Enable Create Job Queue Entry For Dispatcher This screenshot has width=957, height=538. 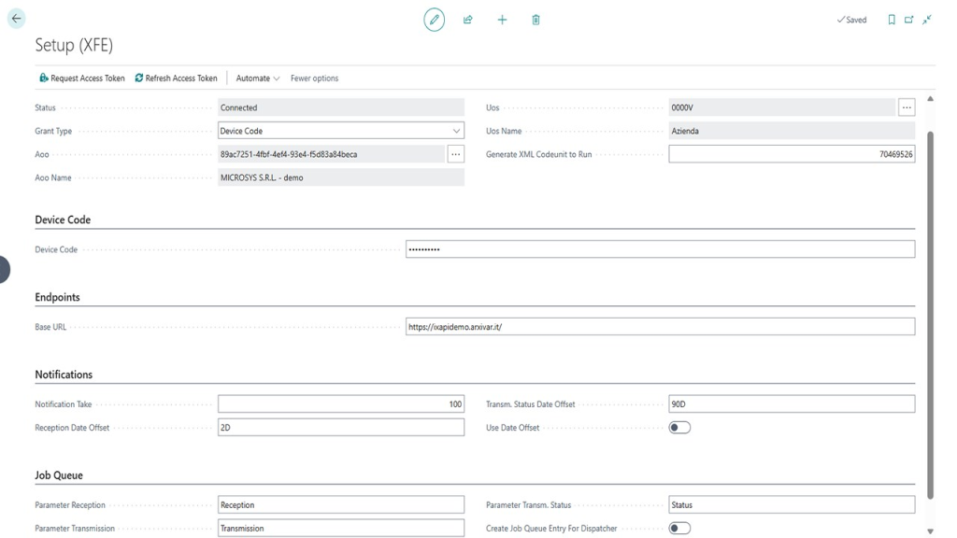pos(679,529)
